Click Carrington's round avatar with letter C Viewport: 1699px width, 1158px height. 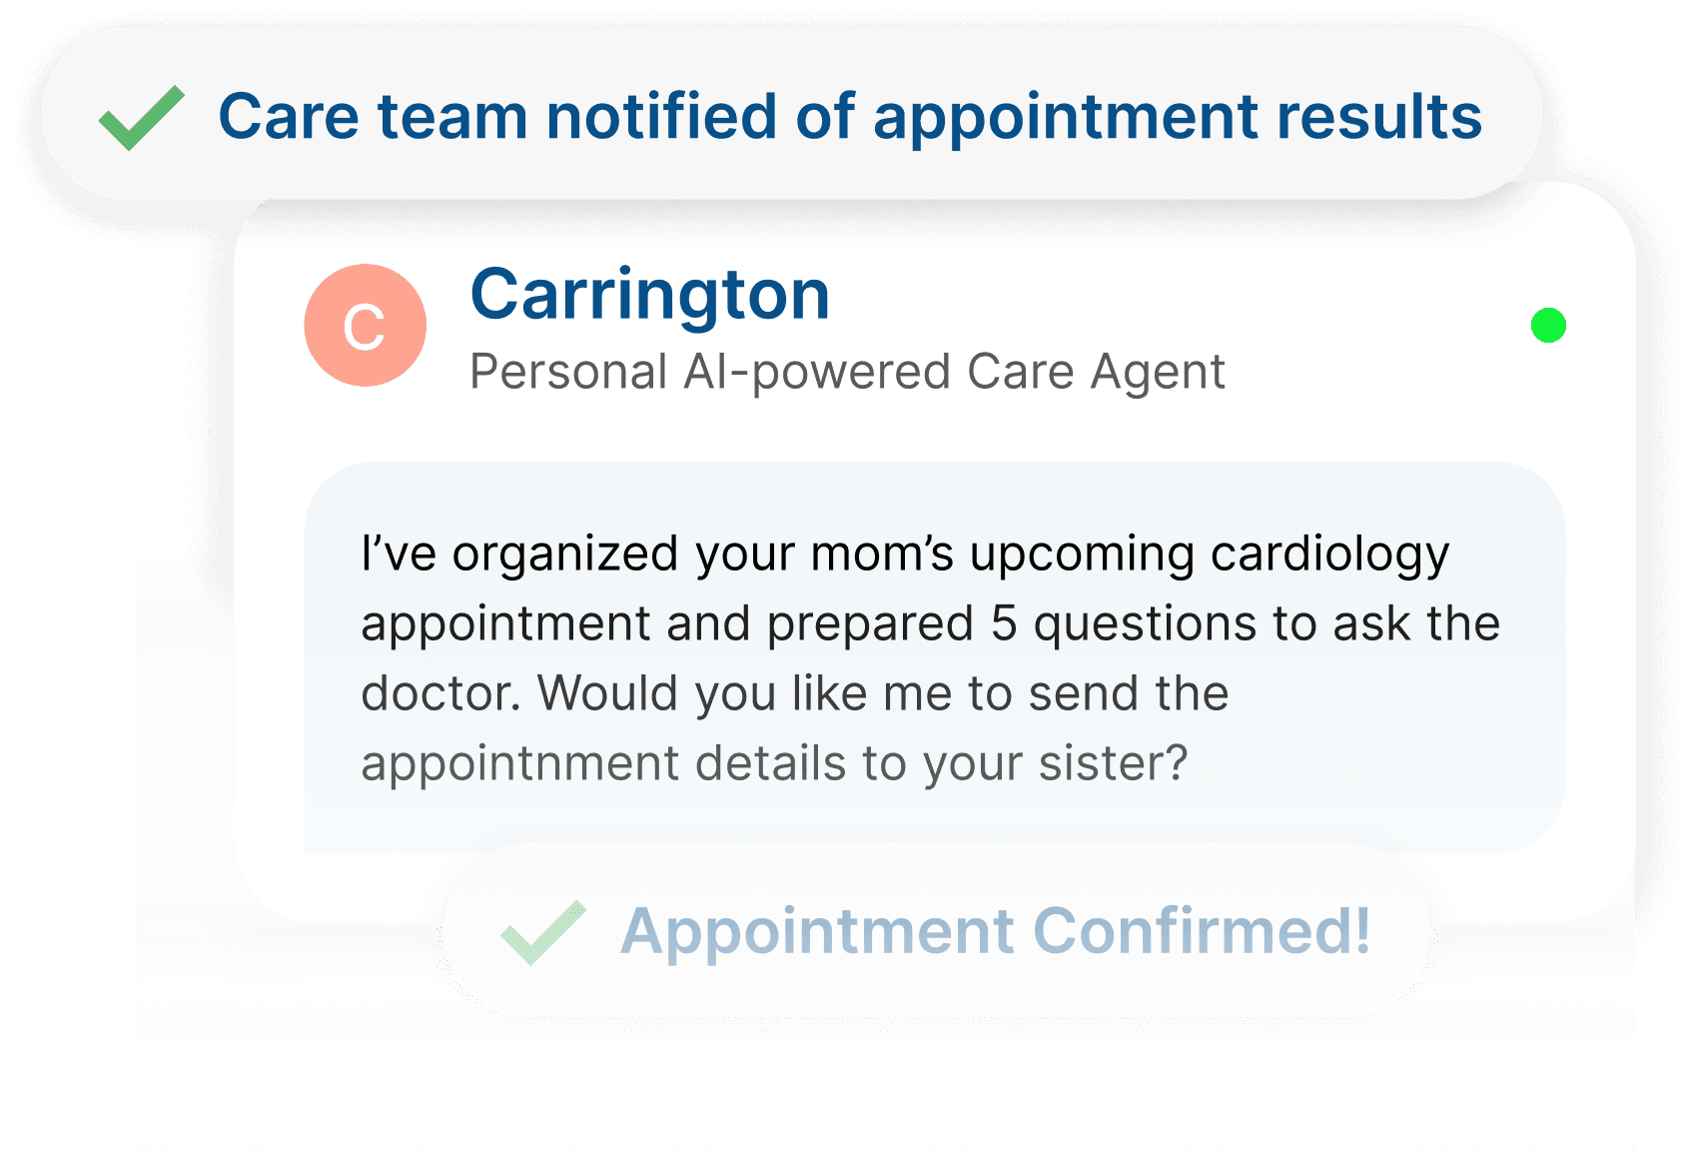(x=366, y=326)
